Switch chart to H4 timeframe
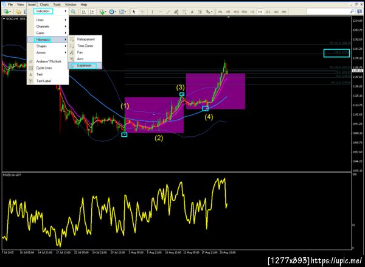Viewport: 365px width, 267px height. click(x=260, y=12)
